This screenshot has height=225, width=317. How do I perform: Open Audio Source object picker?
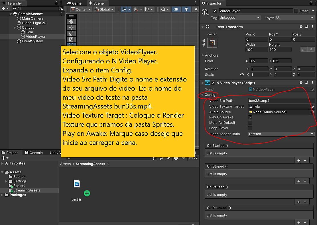[x=312, y=112]
